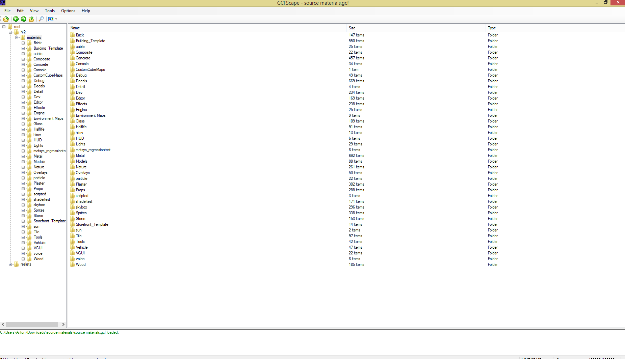The image size is (625, 359).
Task: Expand the skybox node in the tree
Action: point(23,205)
